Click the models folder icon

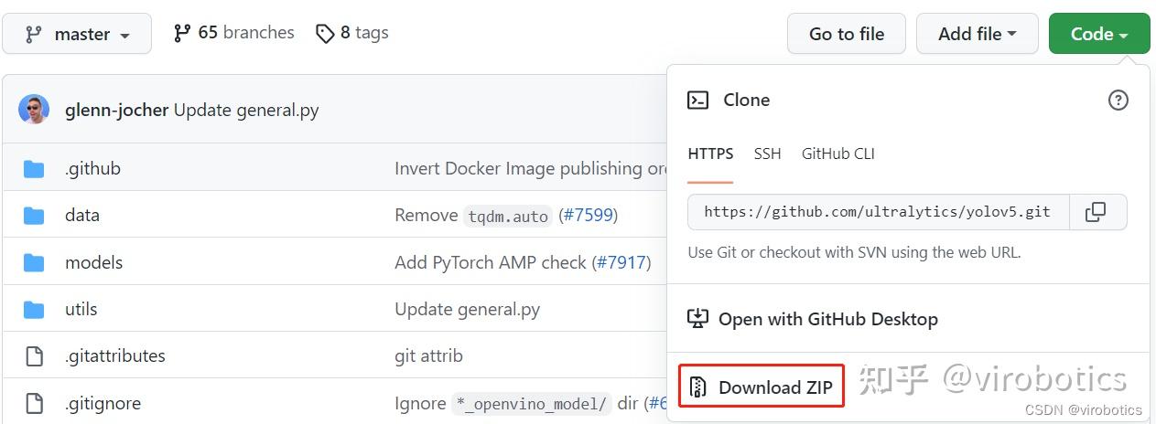34,262
